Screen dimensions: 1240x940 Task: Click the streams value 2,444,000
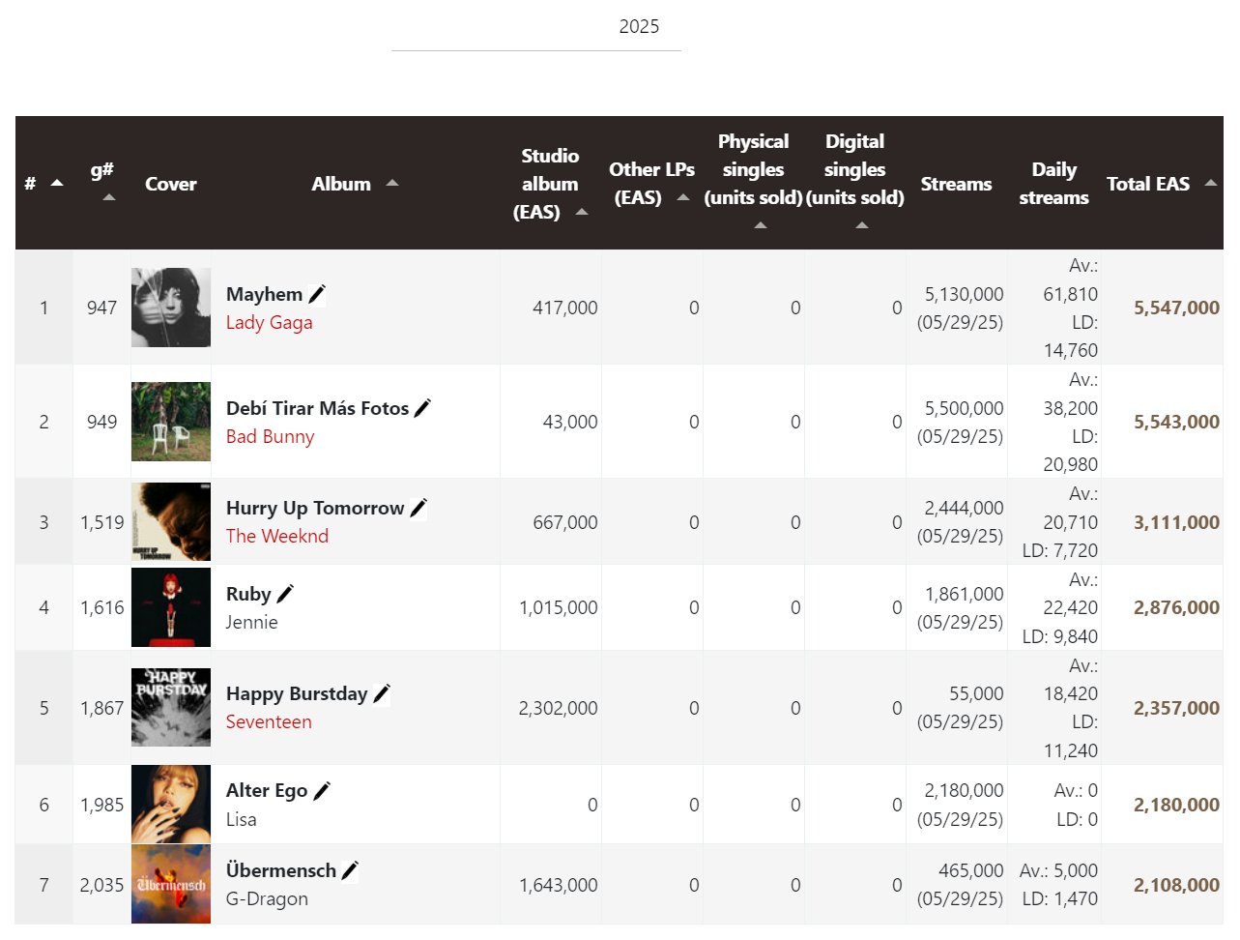click(964, 508)
